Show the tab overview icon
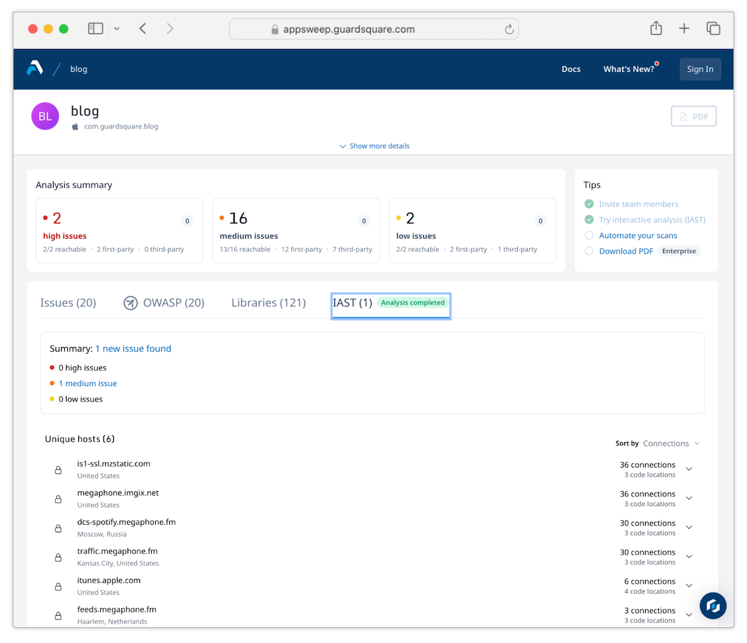 coord(713,29)
